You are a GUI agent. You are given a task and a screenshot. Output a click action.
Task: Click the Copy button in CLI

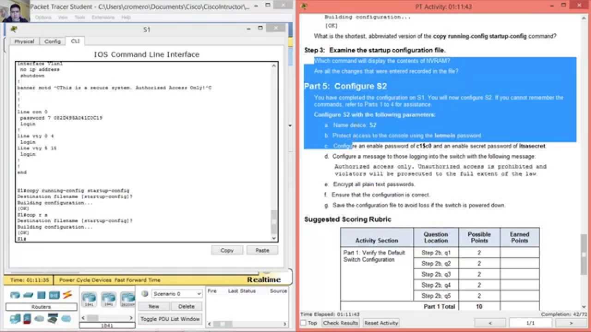(227, 250)
